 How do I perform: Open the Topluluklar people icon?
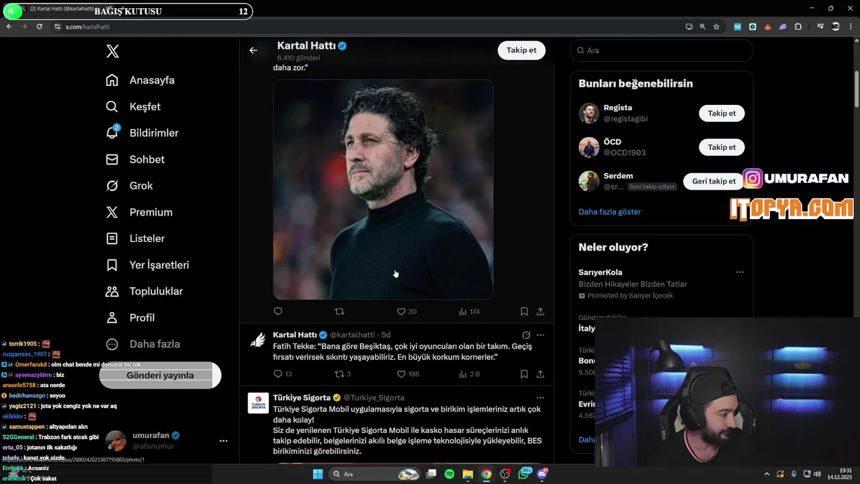pos(112,291)
